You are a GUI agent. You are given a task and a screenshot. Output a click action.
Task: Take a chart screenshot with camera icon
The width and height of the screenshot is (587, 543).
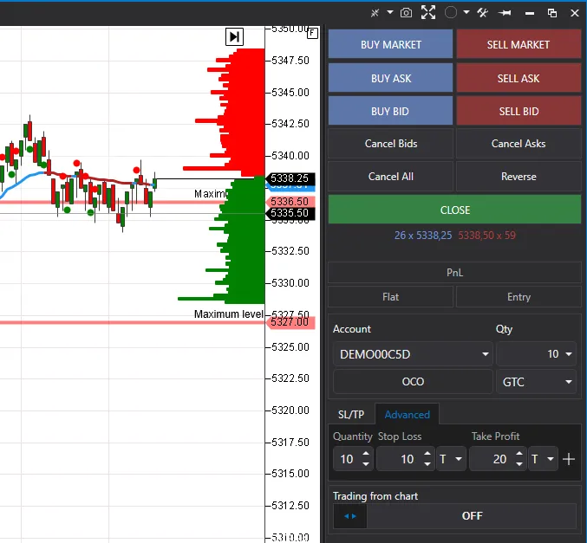(406, 13)
